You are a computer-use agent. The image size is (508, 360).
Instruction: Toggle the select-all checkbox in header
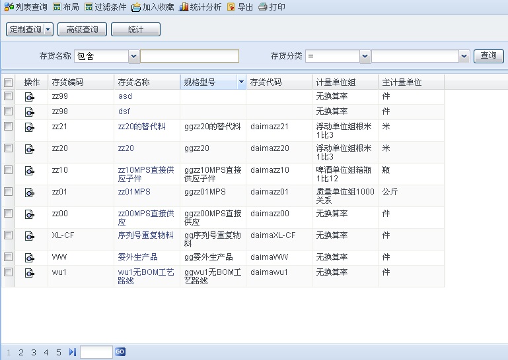tap(8, 83)
